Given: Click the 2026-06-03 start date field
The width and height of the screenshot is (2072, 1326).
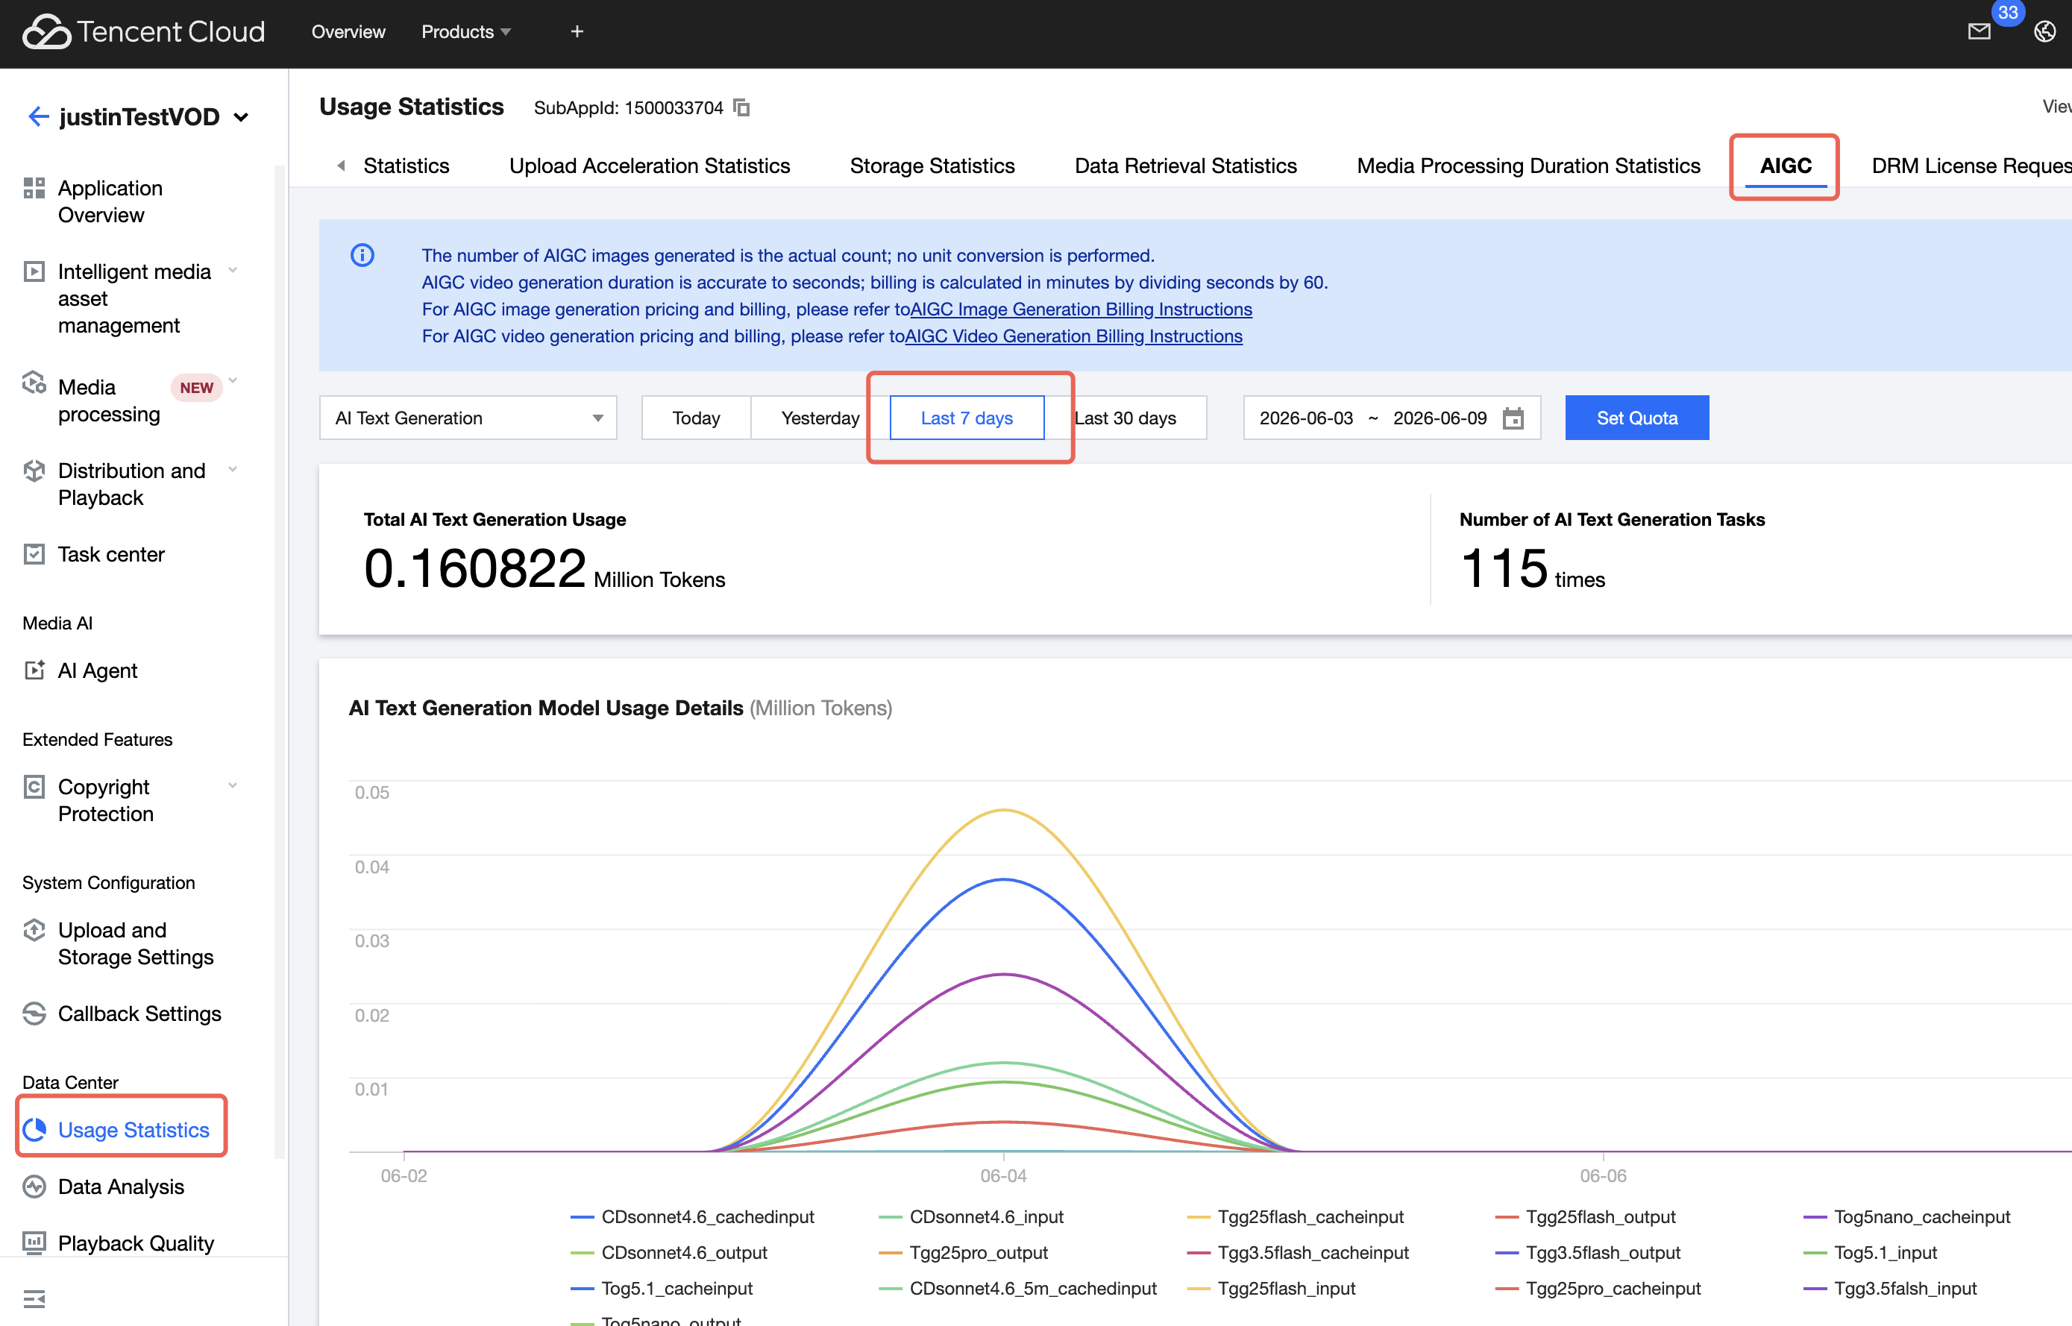Looking at the screenshot, I should [x=1305, y=418].
